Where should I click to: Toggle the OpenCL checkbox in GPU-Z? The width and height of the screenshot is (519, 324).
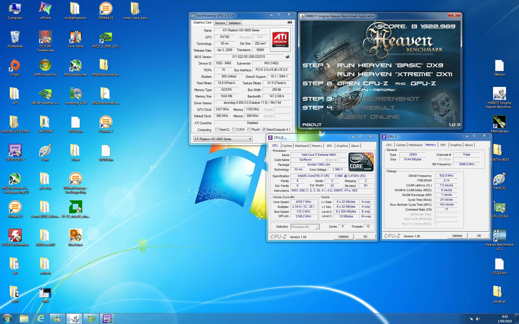point(217,130)
